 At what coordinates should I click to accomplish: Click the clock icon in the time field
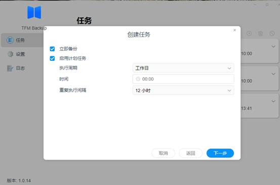[x=138, y=79]
